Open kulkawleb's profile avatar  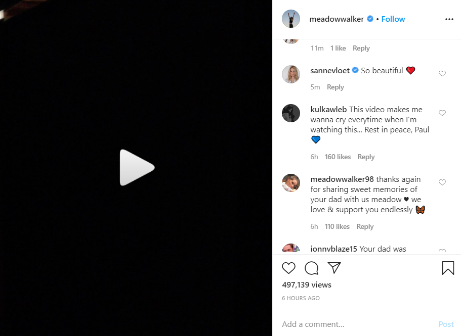(x=291, y=113)
